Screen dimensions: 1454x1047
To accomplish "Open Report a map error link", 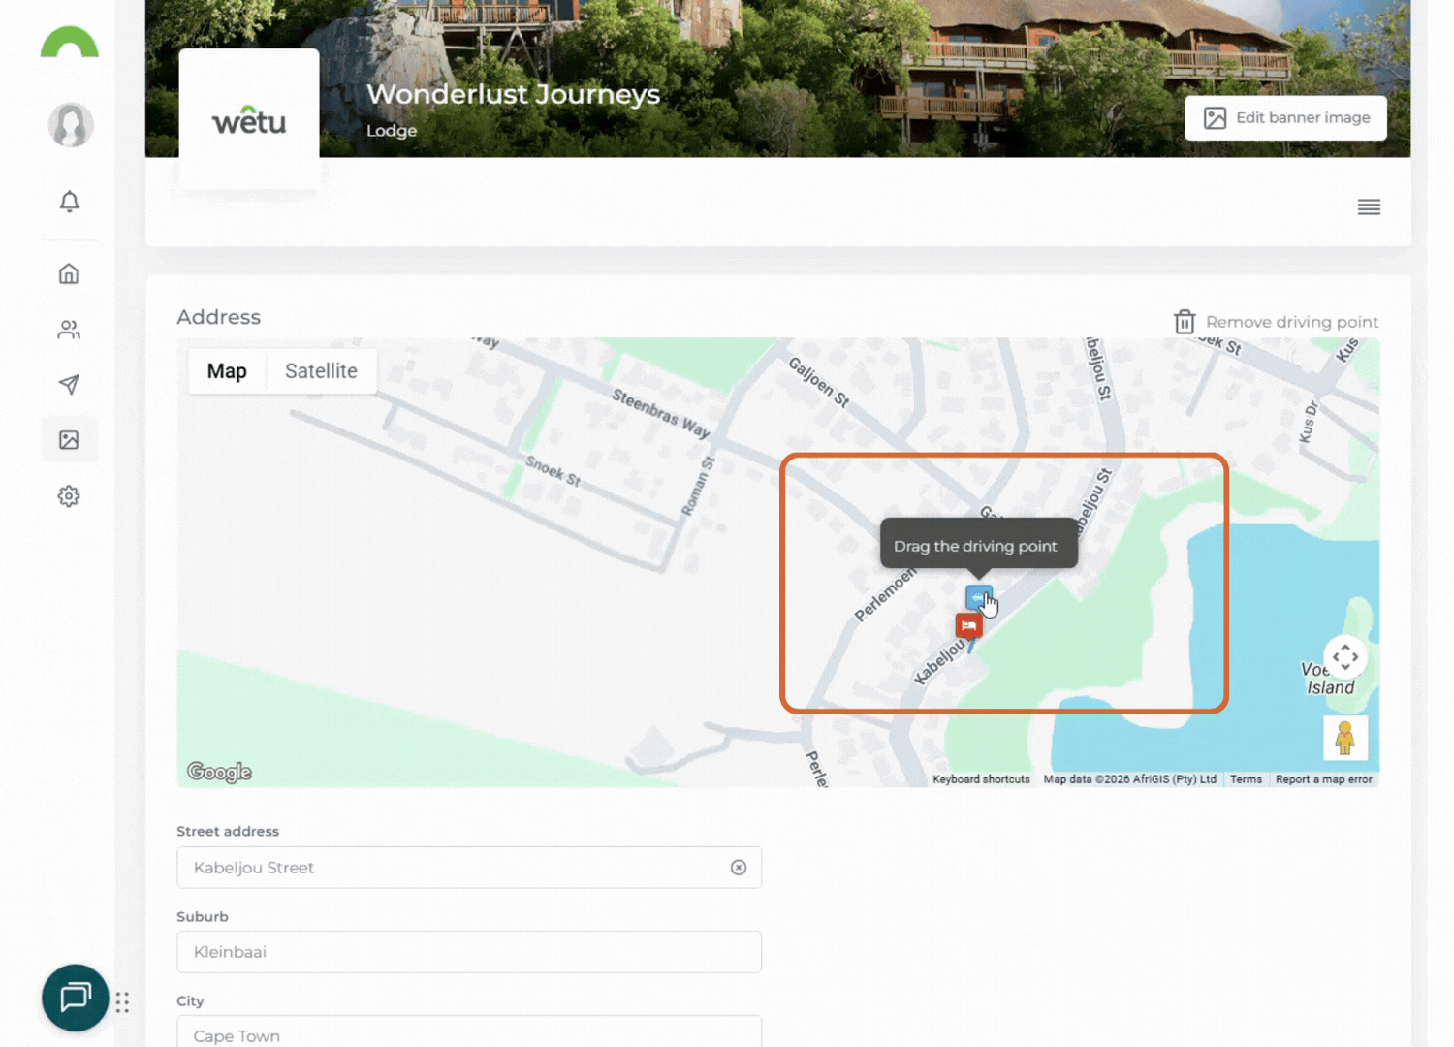I will (1323, 779).
